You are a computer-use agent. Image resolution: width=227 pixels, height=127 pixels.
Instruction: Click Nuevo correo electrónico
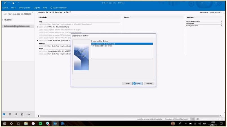19,14
